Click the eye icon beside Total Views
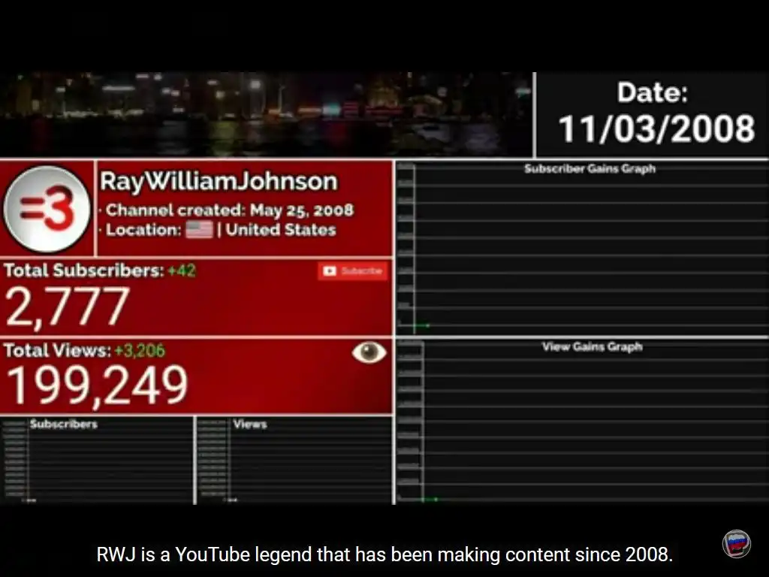This screenshot has height=577, width=769. coord(369,352)
